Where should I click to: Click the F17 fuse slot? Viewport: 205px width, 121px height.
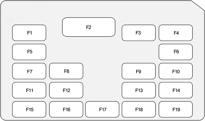102,109
